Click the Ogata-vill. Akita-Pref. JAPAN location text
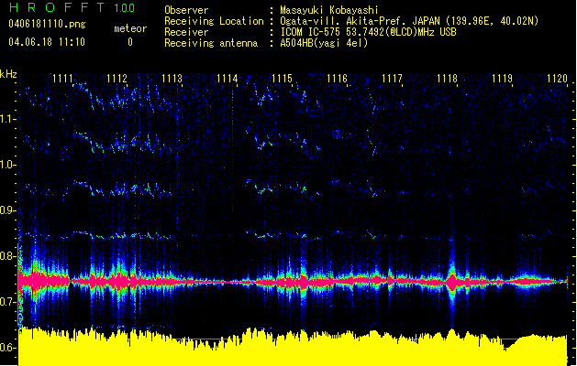The width and height of the screenshot is (577, 366). pos(409,21)
